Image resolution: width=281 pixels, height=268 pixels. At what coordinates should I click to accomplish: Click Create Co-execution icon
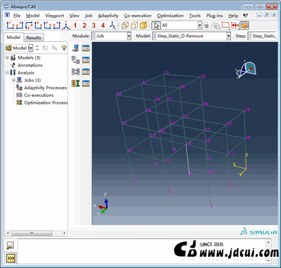tap(76, 72)
